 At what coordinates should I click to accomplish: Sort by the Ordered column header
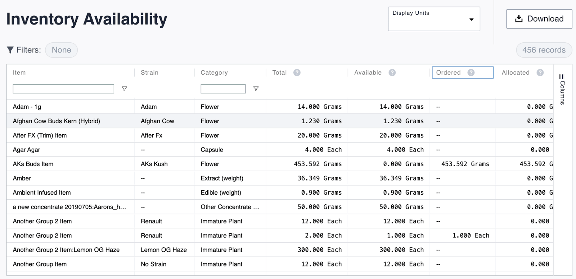[x=448, y=73]
